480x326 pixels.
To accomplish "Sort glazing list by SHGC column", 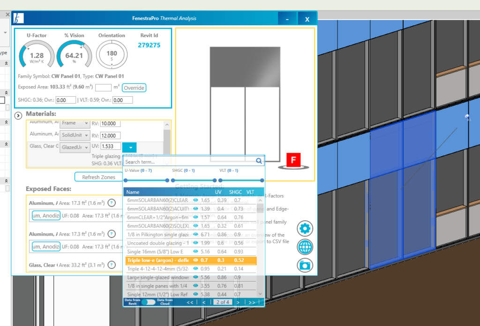I will (235, 192).
